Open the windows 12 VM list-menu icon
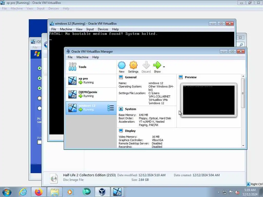The width and height of the screenshot is (263, 197). [x=110, y=108]
